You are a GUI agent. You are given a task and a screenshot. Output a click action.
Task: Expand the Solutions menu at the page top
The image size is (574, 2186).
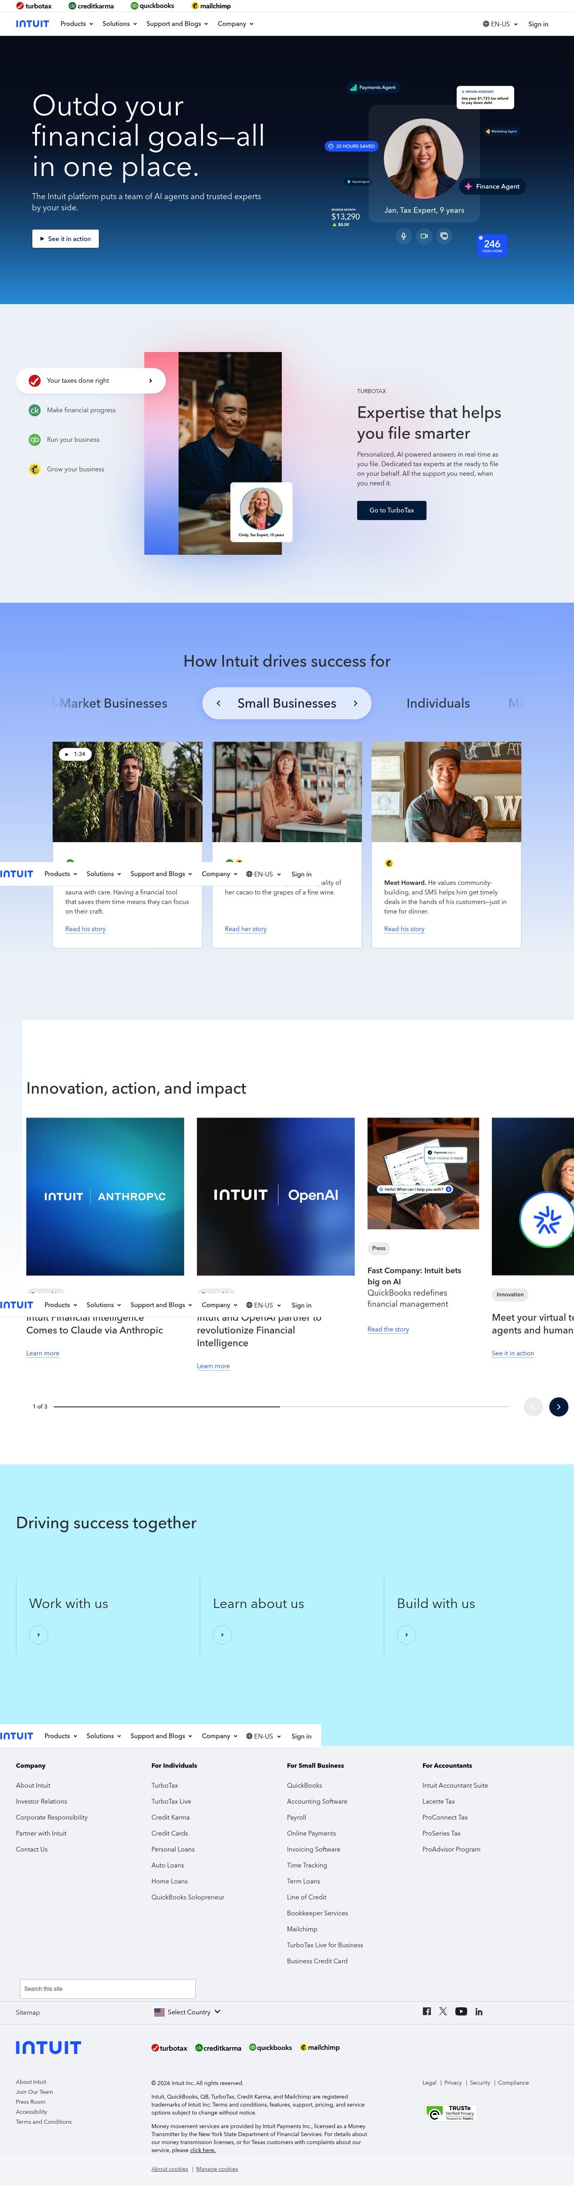tap(120, 24)
